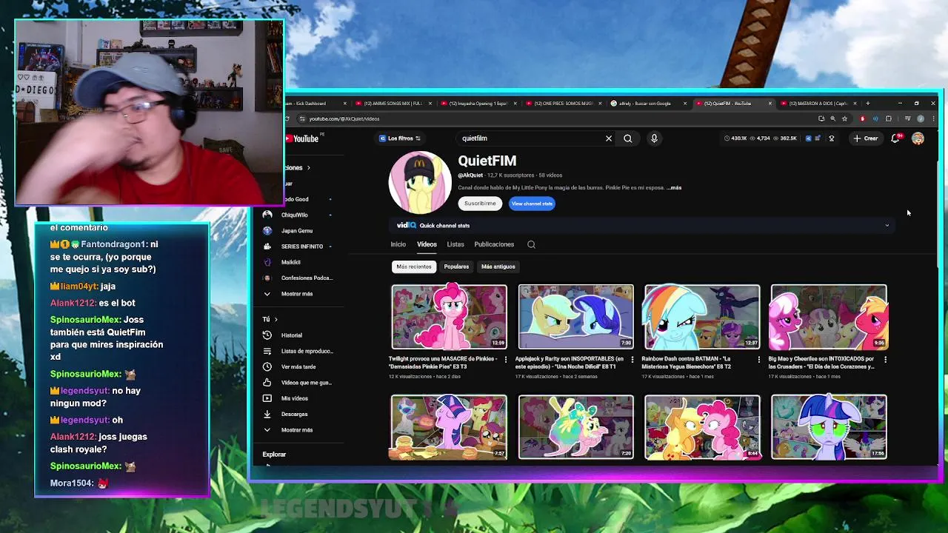Click the channel search magnifier icon
The height and width of the screenshot is (533, 948).
pos(531,244)
